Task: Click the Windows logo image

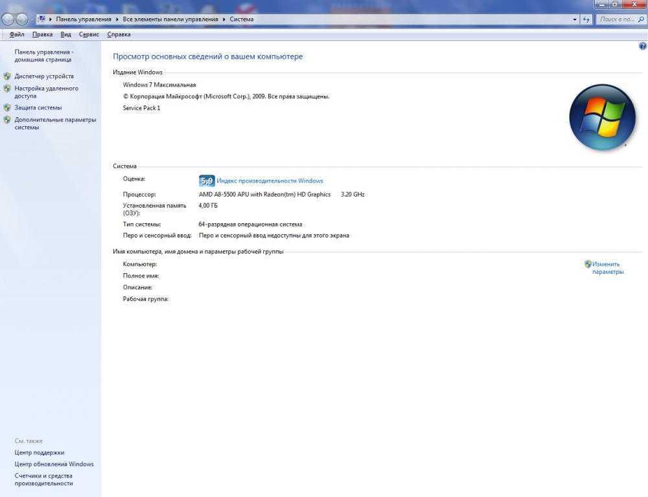Action: [602, 117]
